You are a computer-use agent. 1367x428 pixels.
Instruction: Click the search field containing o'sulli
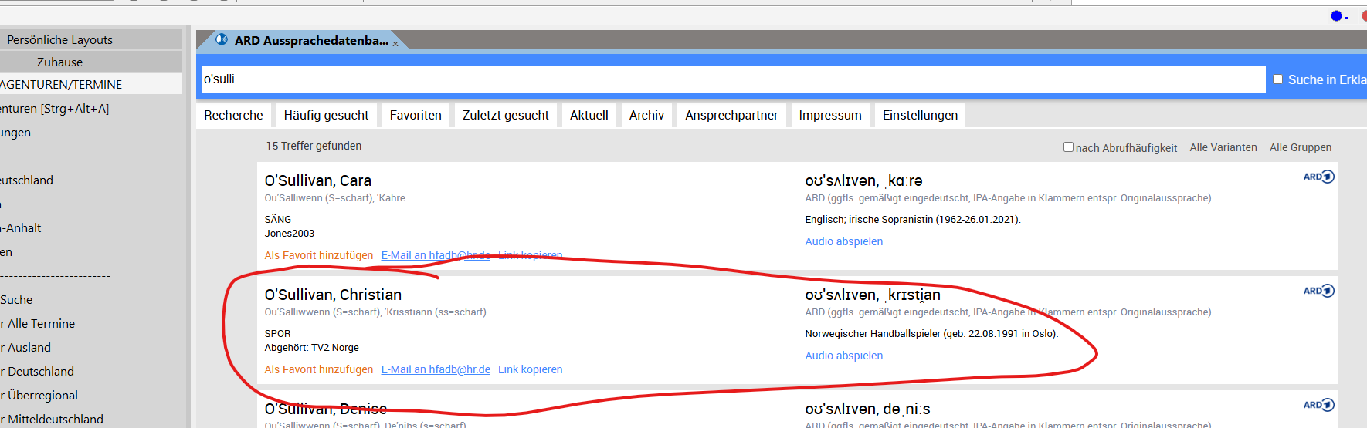point(733,79)
